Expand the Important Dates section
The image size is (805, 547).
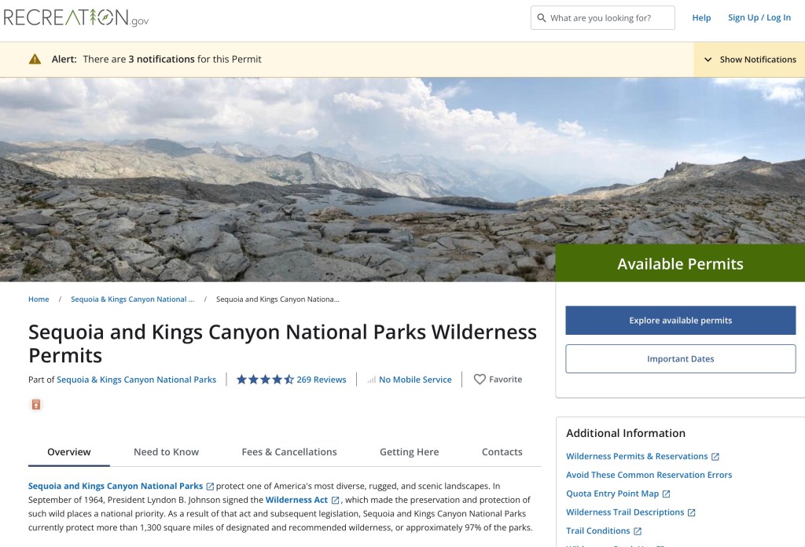pyautogui.click(x=680, y=359)
